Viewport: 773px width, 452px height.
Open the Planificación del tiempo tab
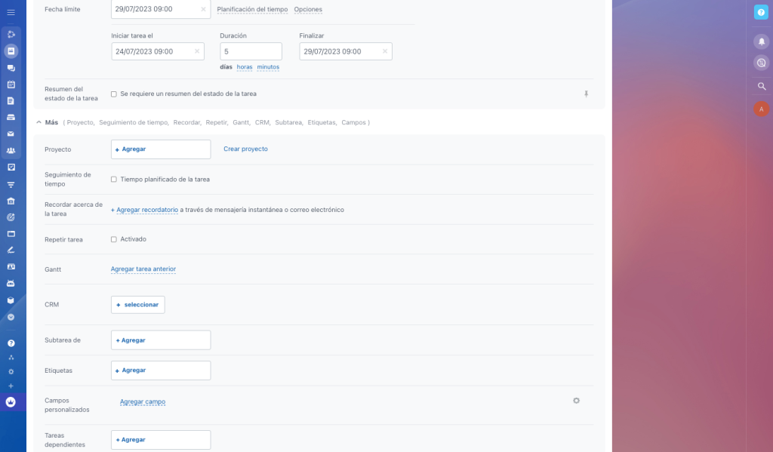pos(254,10)
